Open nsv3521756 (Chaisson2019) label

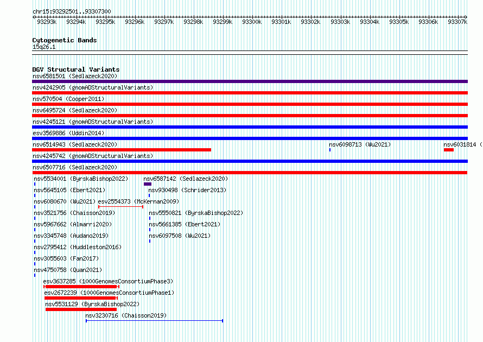[x=74, y=213]
